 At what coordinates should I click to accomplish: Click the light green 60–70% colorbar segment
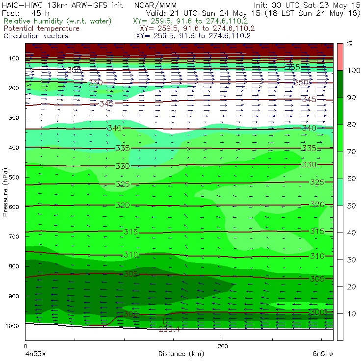coord(340,165)
